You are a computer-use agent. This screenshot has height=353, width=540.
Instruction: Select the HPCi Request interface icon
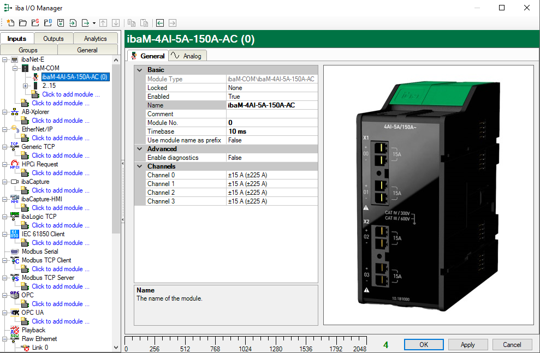pos(14,164)
